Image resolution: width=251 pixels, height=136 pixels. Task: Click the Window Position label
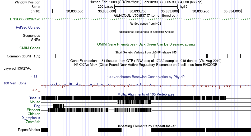27,2
